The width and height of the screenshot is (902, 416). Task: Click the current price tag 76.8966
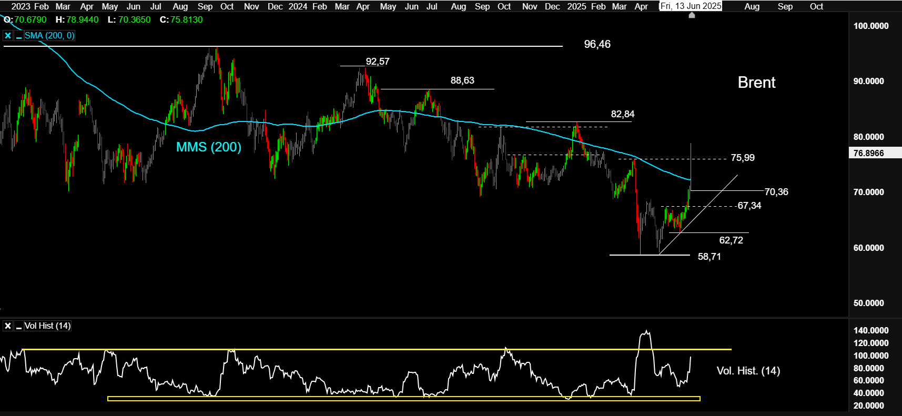(869, 153)
